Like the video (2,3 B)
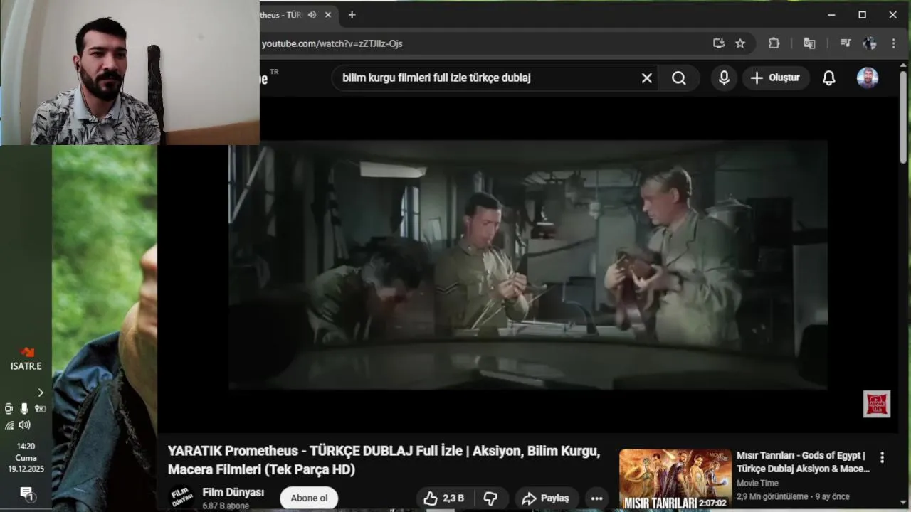The height and width of the screenshot is (512, 911). point(444,498)
